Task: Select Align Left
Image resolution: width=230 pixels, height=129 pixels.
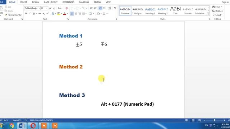Action: click(x=72, y=14)
